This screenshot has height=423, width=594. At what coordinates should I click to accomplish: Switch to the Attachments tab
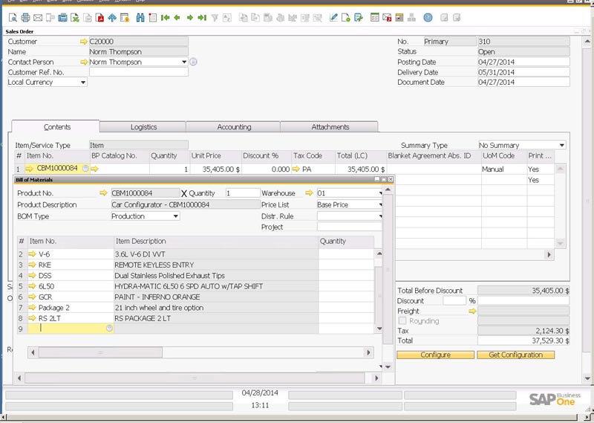330,127
